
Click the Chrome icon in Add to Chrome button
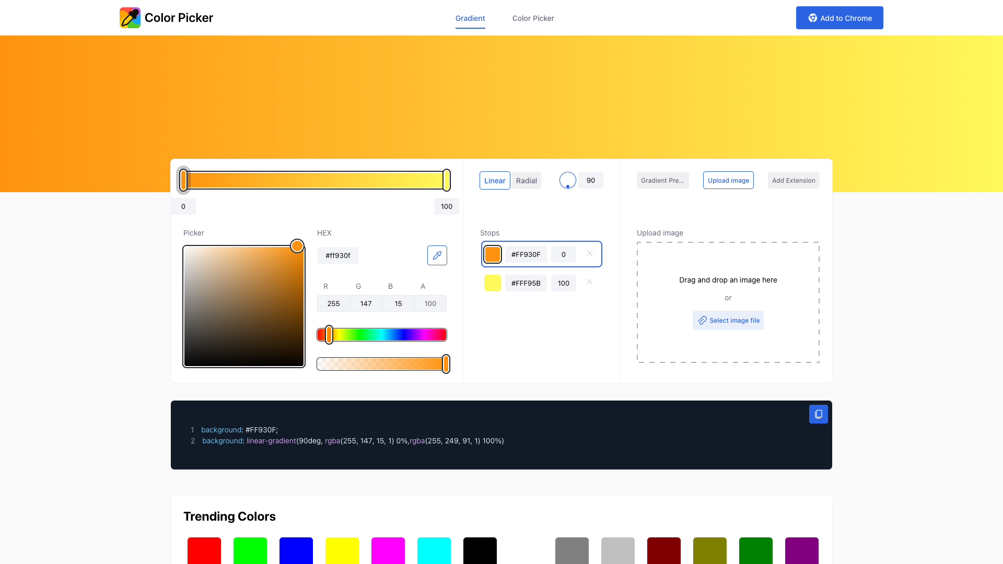point(813,18)
